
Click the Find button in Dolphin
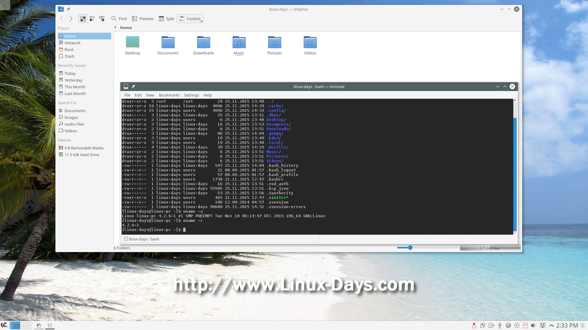click(x=119, y=19)
